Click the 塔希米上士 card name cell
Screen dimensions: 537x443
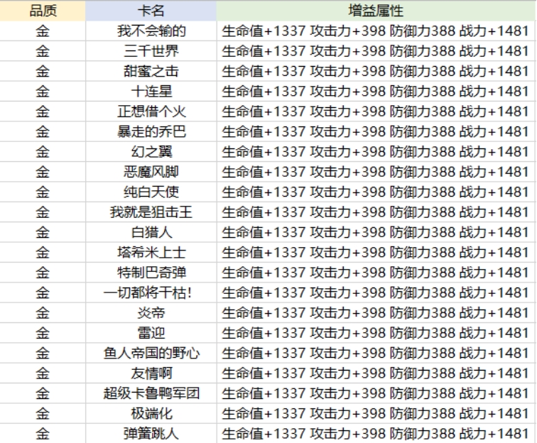pos(151,252)
